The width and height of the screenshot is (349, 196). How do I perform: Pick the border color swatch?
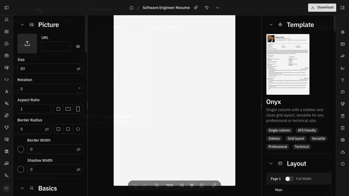pyautogui.click(x=21, y=149)
